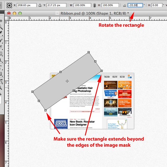
Task: Select the Type tool in the toolbar
Action: point(1,67)
